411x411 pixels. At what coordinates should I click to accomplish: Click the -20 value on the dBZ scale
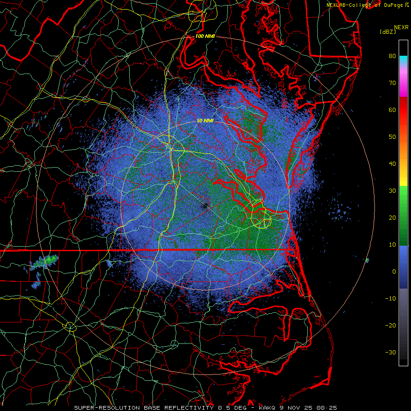(390, 326)
